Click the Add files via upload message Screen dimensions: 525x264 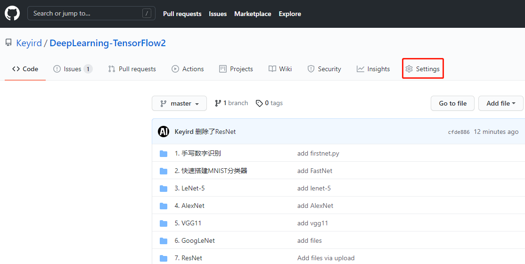tap(326, 258)
